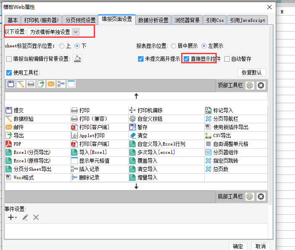295x250 pixels.
Task: Click the show cell value icon in top toolbar
Action: (71, 84)
